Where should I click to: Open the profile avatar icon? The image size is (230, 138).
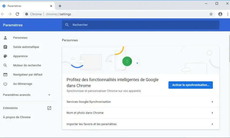(220, 14)
